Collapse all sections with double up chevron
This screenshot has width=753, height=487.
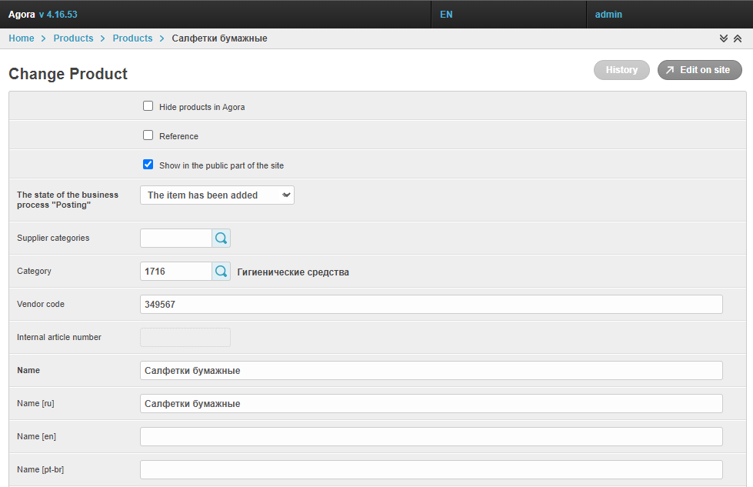(x=738, y=38)
